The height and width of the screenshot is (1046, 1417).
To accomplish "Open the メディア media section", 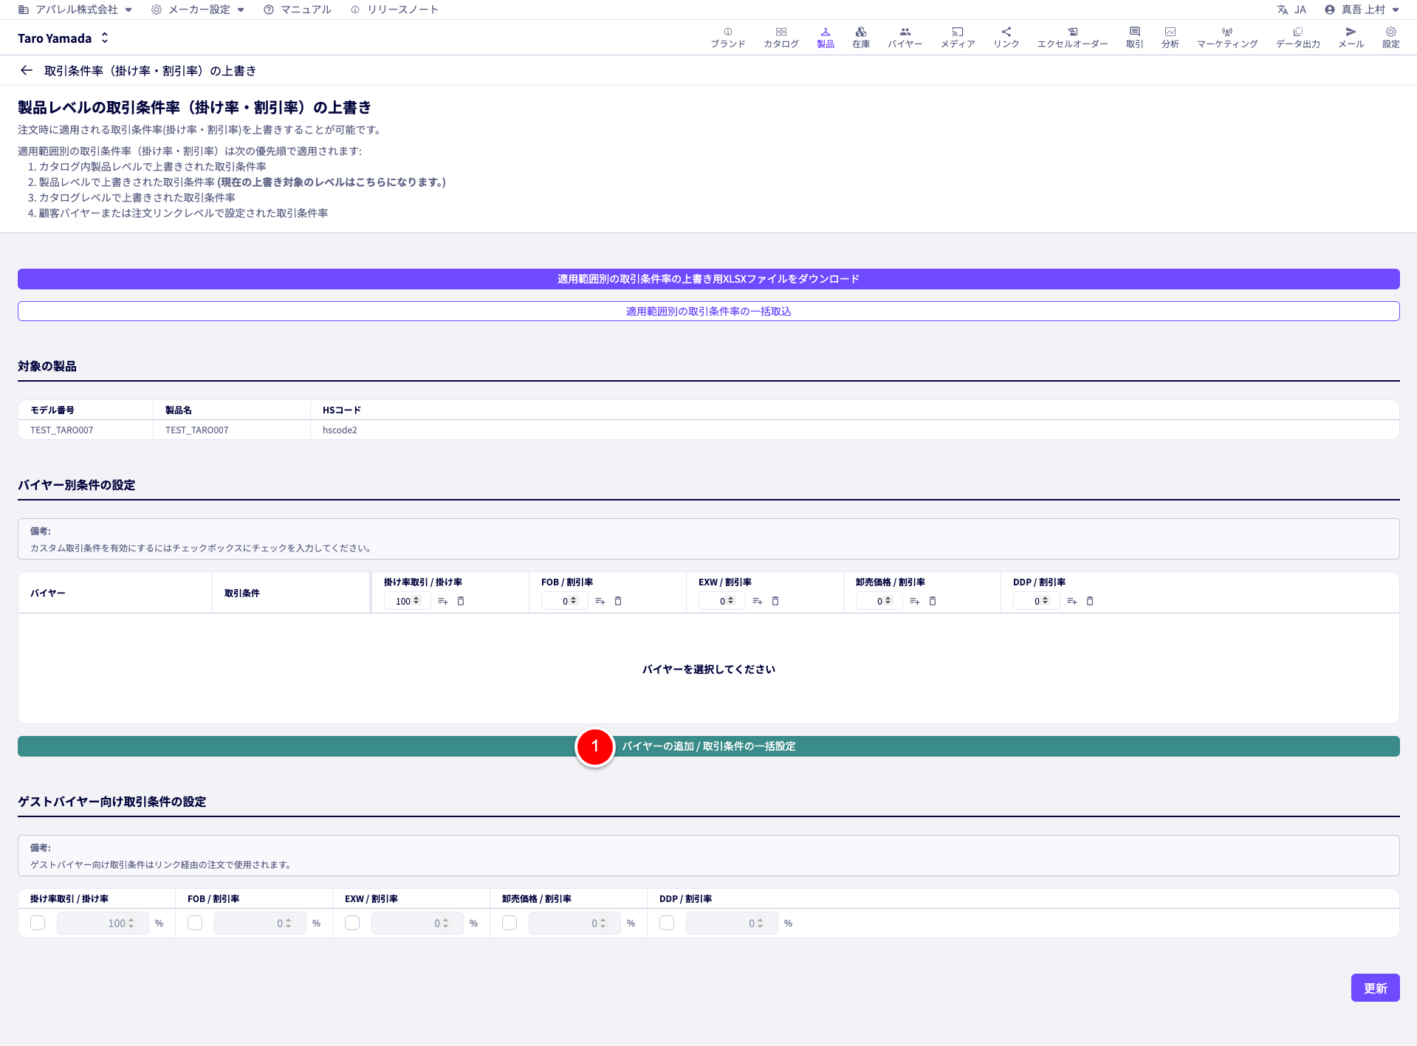I will [957, 38].
